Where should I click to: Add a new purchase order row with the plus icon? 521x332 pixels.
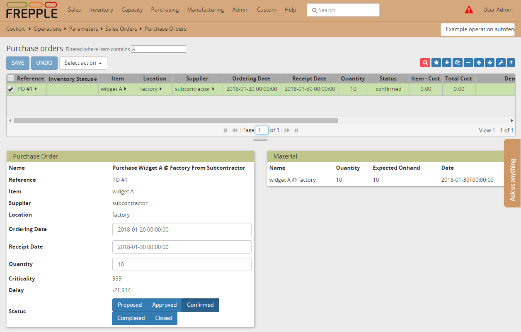click(x=447, y=62)
